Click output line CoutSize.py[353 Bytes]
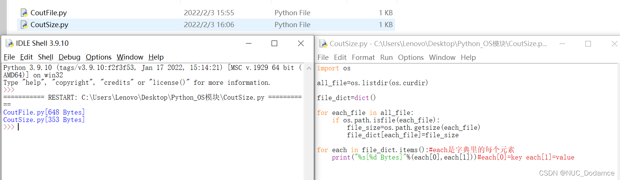 44,120
